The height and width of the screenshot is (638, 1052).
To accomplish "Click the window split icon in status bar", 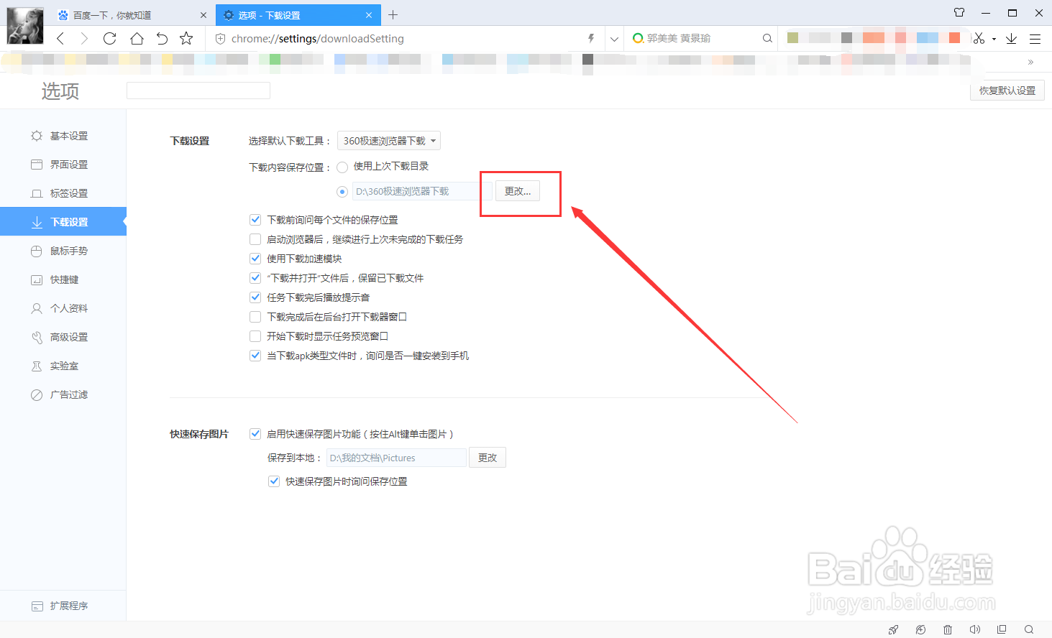I will [1002, 629].
